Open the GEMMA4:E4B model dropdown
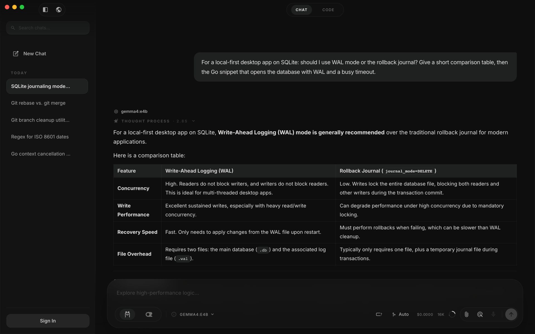This screenshot has width=535, height=334. coord(197,314)
